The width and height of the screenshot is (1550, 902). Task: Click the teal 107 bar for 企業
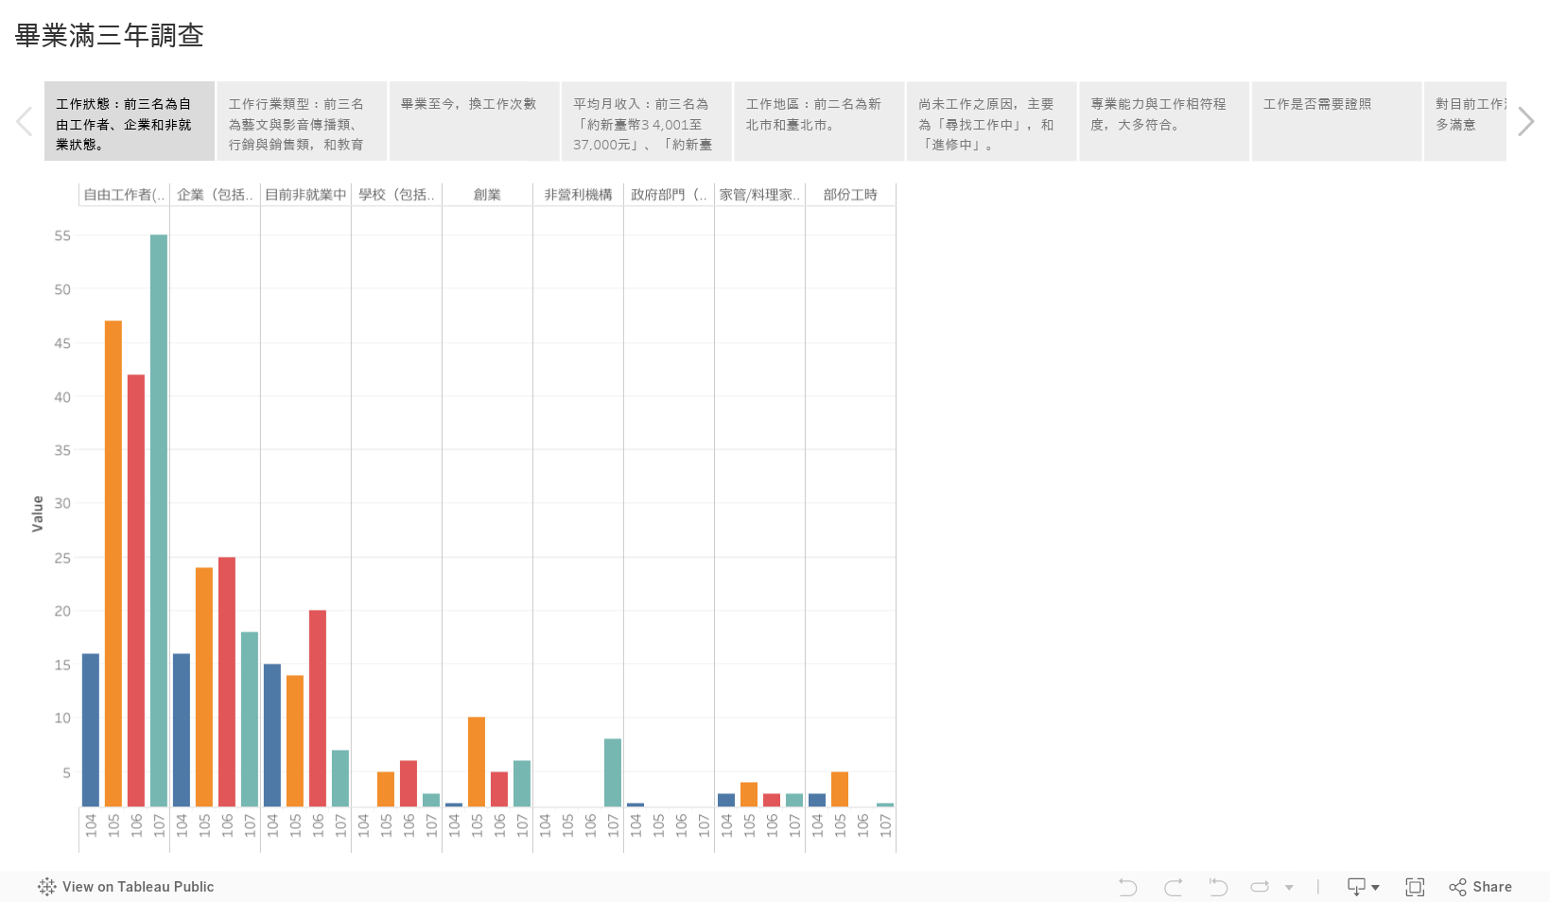[x=250, y=719]
